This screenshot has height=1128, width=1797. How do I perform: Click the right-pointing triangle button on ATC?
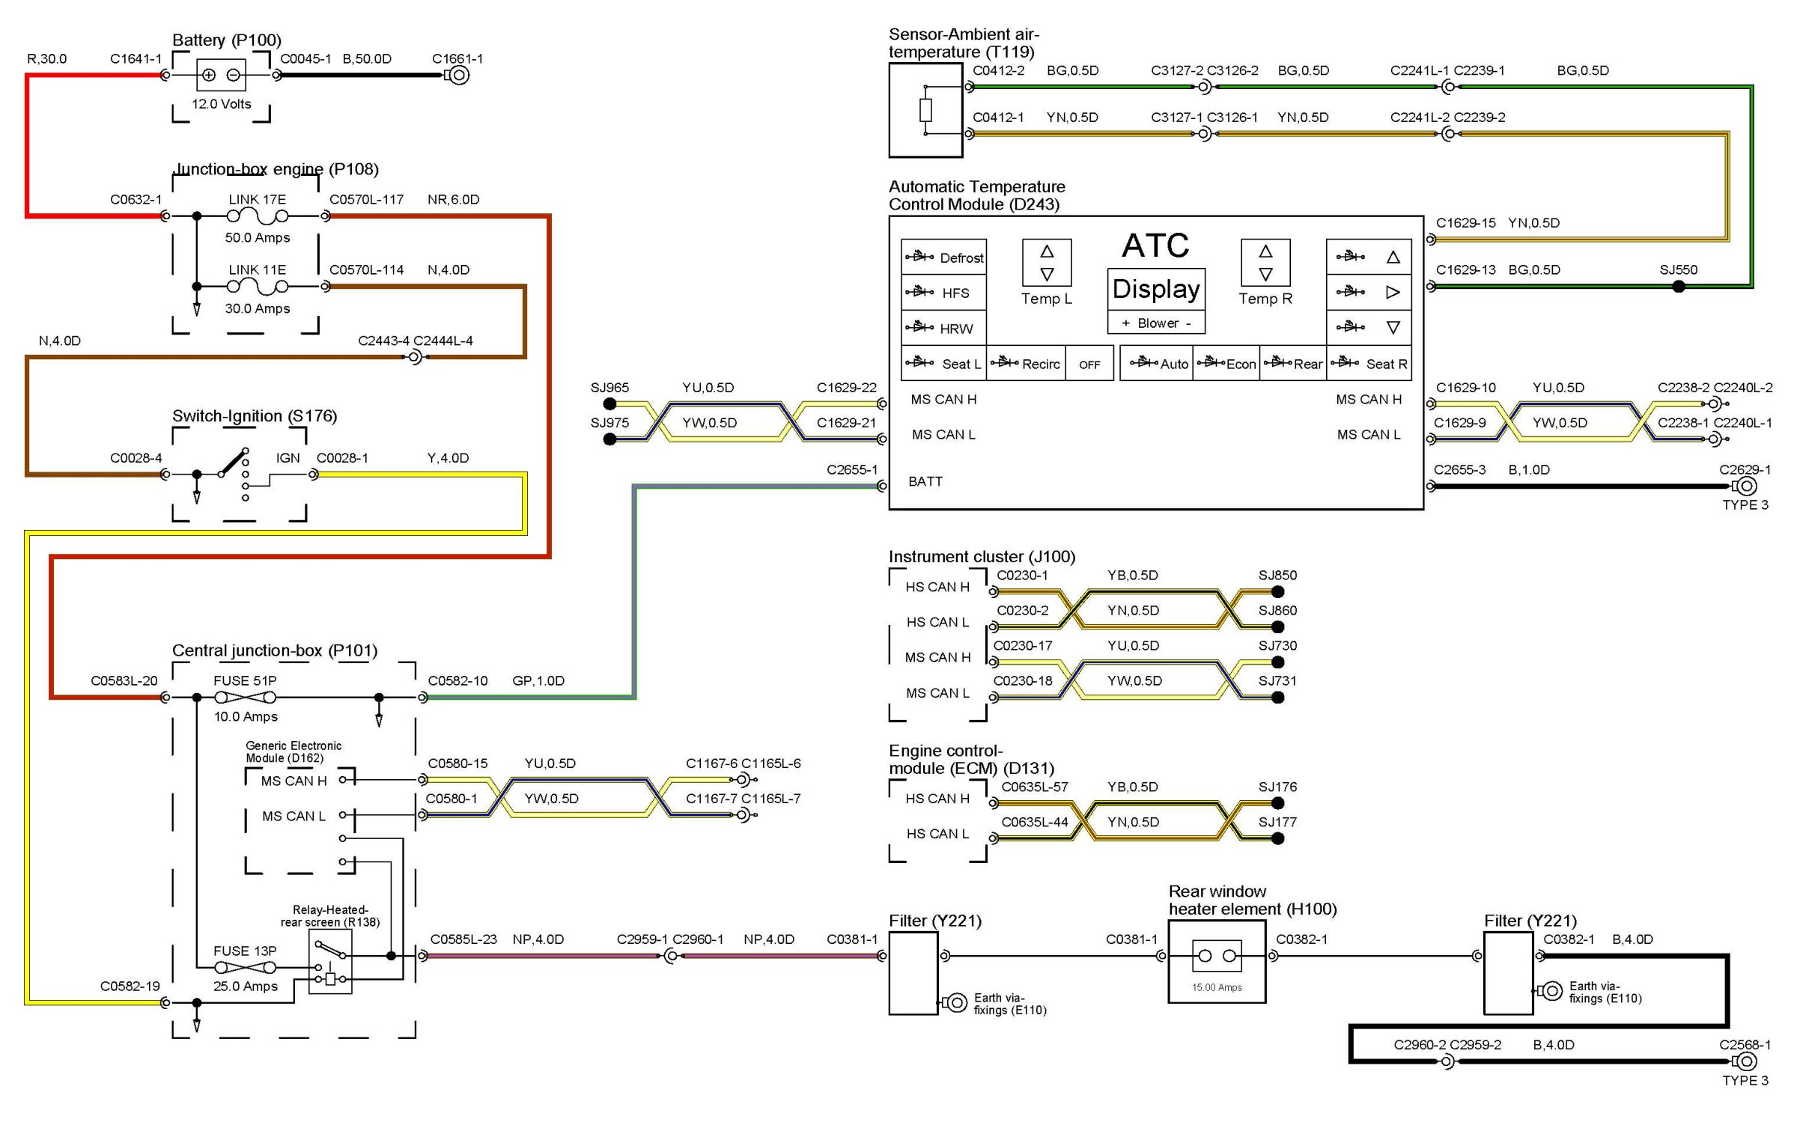(1393, 292)
